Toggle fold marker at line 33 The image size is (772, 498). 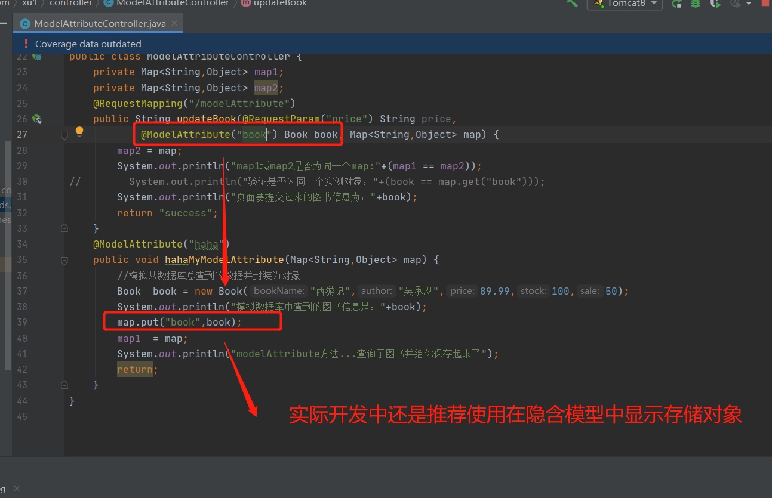click(x=64, y=228)
